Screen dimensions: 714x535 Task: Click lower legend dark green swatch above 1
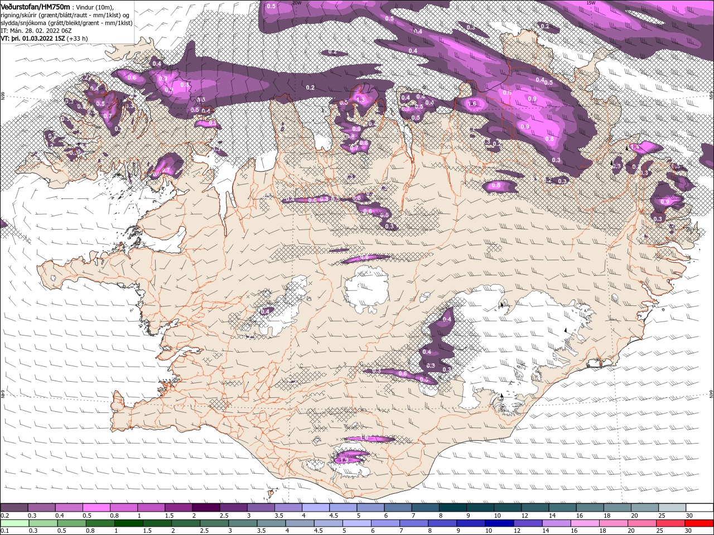click(x=129, y=523)
